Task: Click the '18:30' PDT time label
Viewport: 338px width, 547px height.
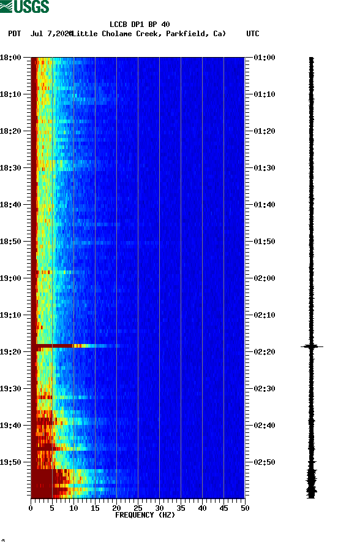Action: coord(10,168)
